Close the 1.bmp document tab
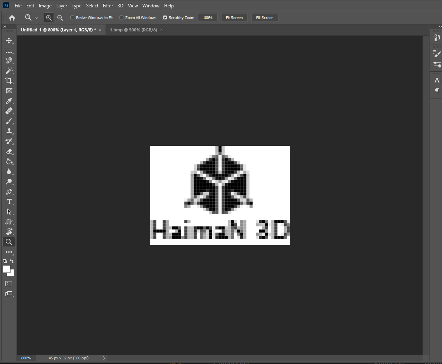442x364 pixels. (161, 30)
